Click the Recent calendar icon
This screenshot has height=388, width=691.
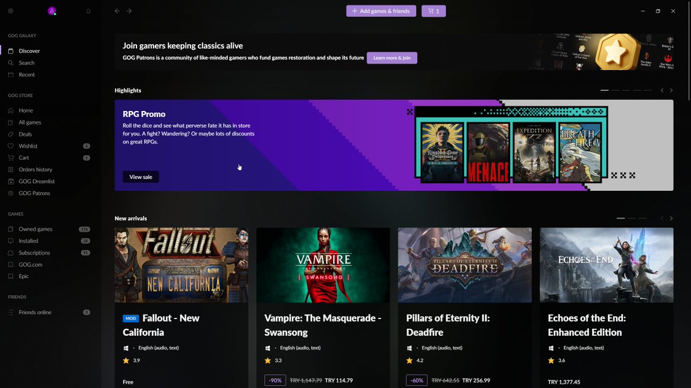11,75
